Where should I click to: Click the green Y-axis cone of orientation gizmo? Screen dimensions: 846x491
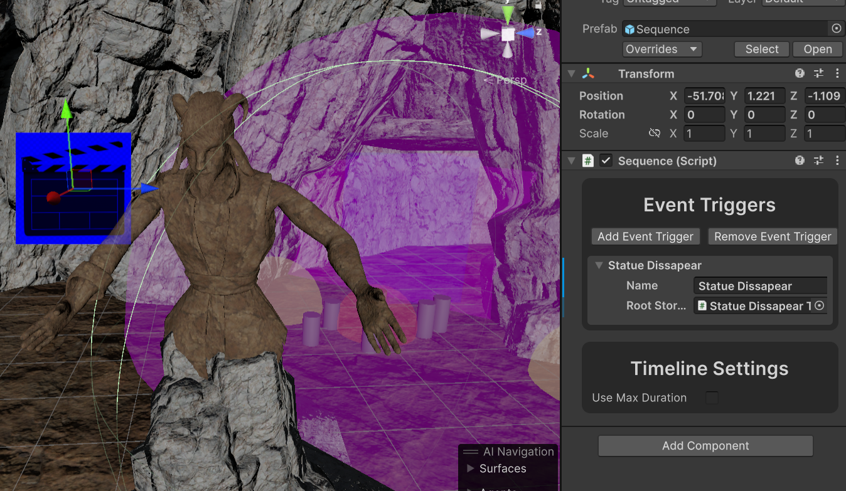(x=508, y=14)
